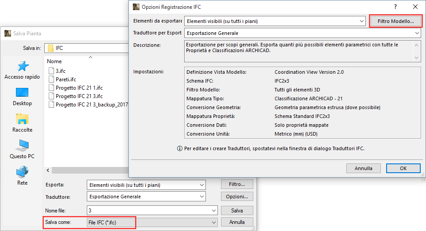Open the Elementi da esportare dropdown
Viewport: 426px width, 231px height.
coord(275,21)
